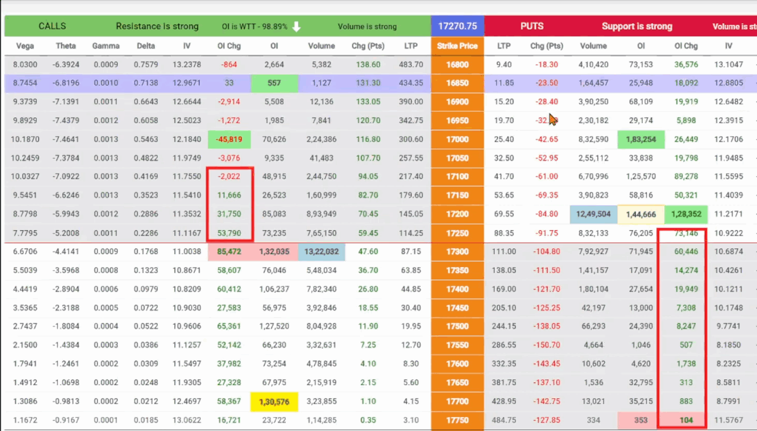Click the 17270.75 spot price box
Screen dimensions: 757x431
click(x=457, y=26)
